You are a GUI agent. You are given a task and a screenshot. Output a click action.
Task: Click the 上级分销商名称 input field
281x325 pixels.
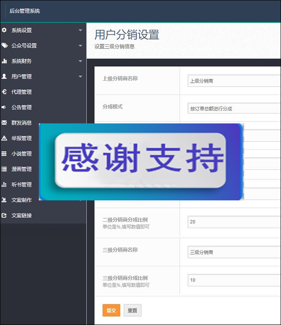[x=234, y=81]
